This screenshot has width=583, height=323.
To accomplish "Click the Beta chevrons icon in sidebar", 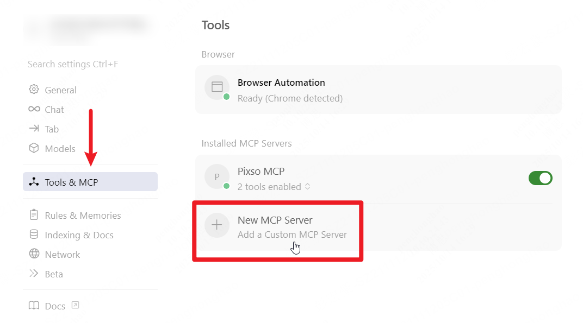I will [x=33, y=274].
